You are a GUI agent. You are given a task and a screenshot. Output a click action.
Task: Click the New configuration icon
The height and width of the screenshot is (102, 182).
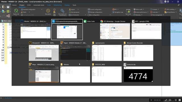[x=88, y=15]
